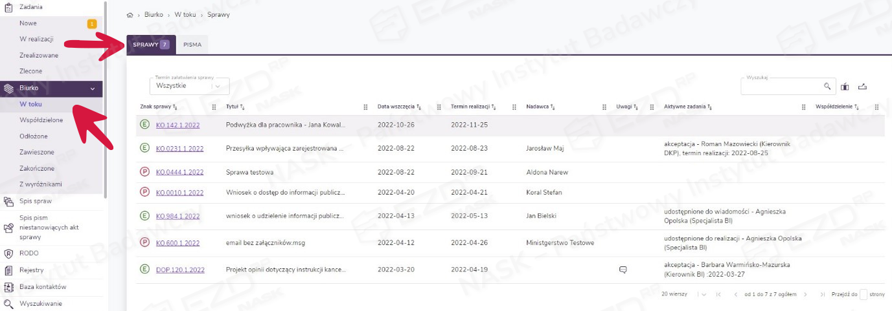Click the Przejdź do page number box

863,294
